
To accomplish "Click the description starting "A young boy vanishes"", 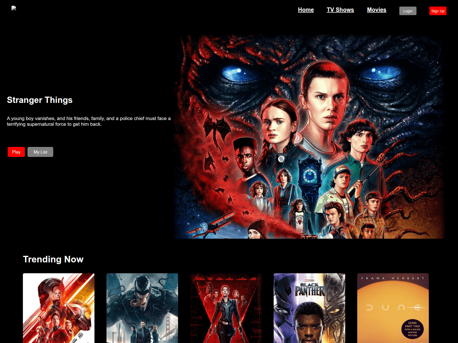I will [x=89, y=121].
